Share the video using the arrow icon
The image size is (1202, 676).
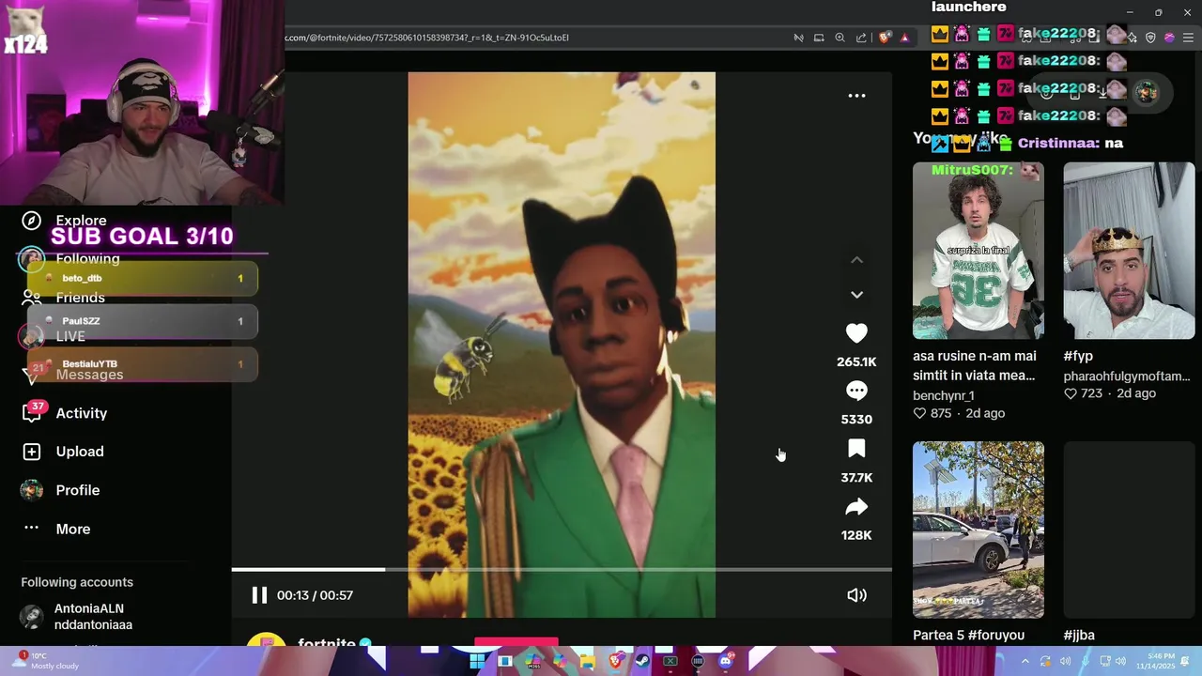pos(856,507)
